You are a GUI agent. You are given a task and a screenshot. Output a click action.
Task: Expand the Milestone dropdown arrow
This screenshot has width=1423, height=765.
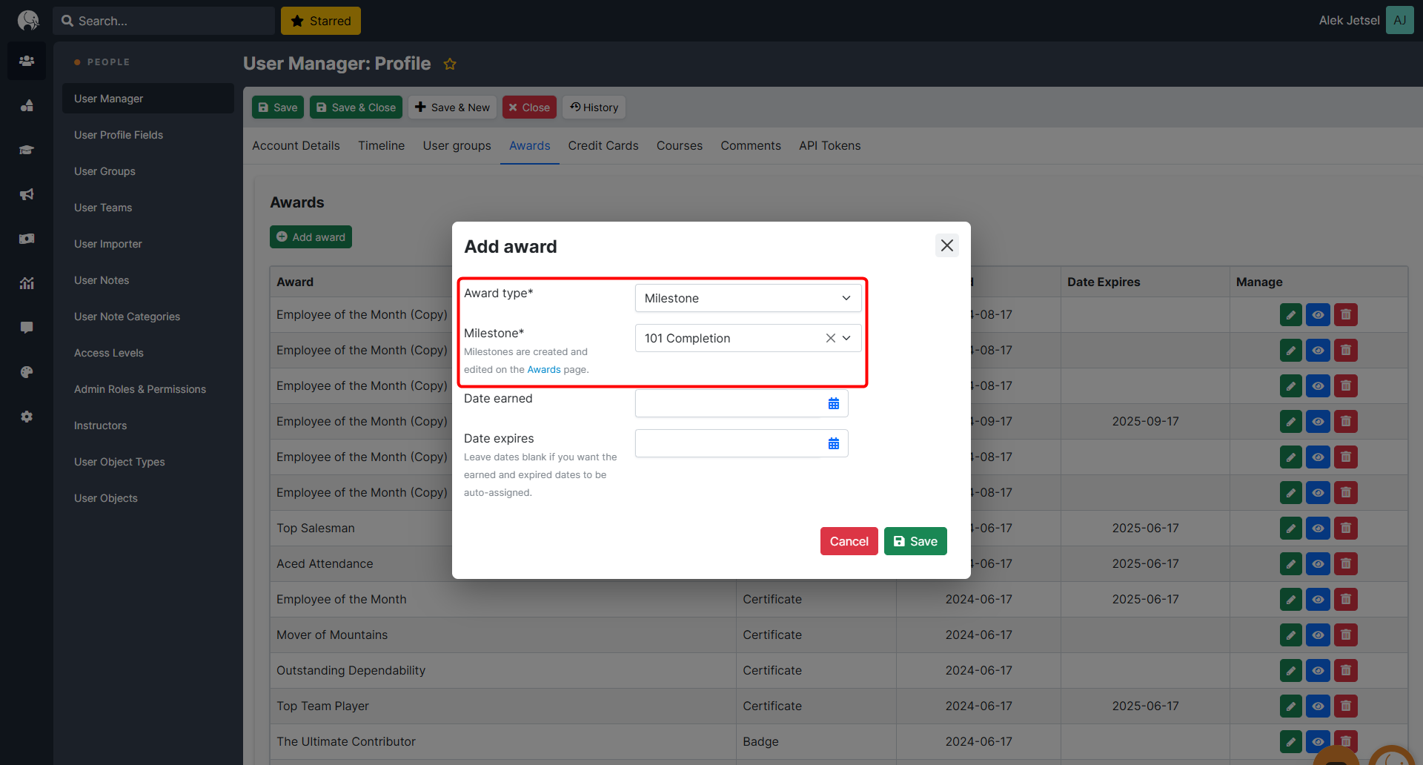(x=846, y=338)
